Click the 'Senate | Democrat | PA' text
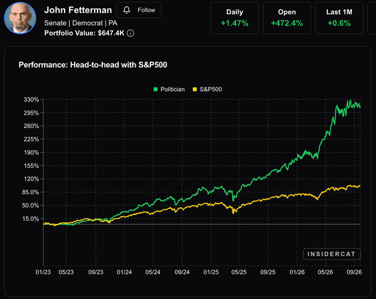Viewport: 376px width, 299px height. coord(81,23)
